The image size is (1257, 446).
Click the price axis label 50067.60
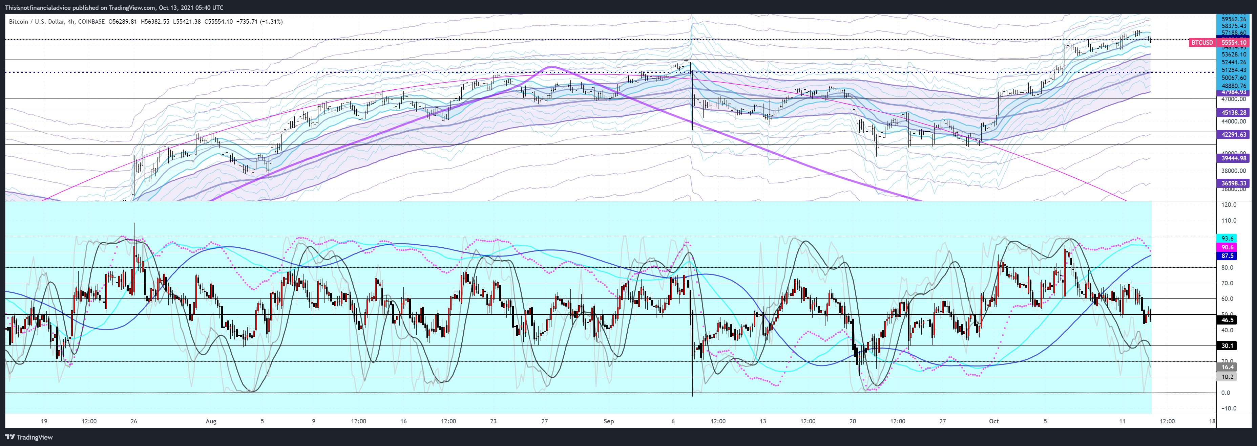pos(1234,78)
